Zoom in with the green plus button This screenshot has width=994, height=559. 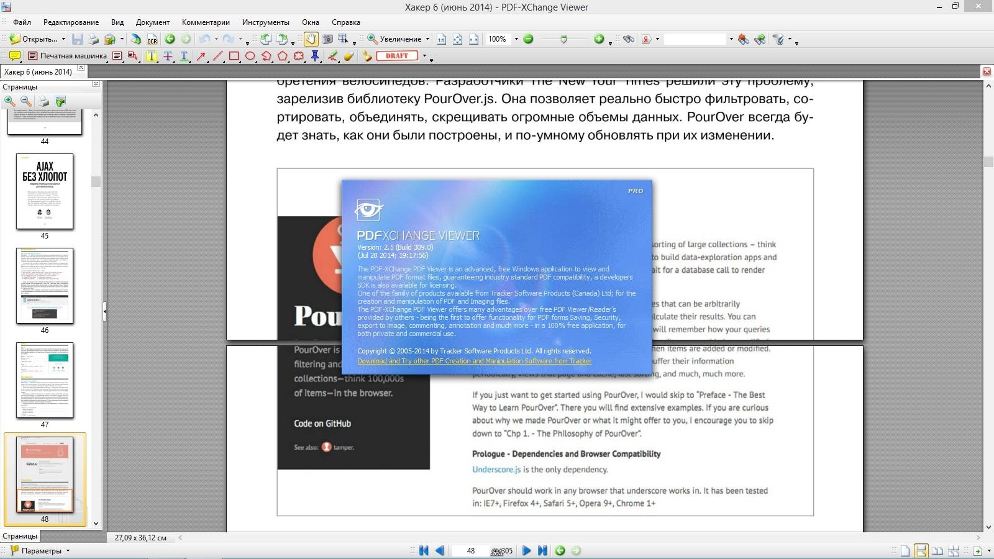tap(599, 39)
